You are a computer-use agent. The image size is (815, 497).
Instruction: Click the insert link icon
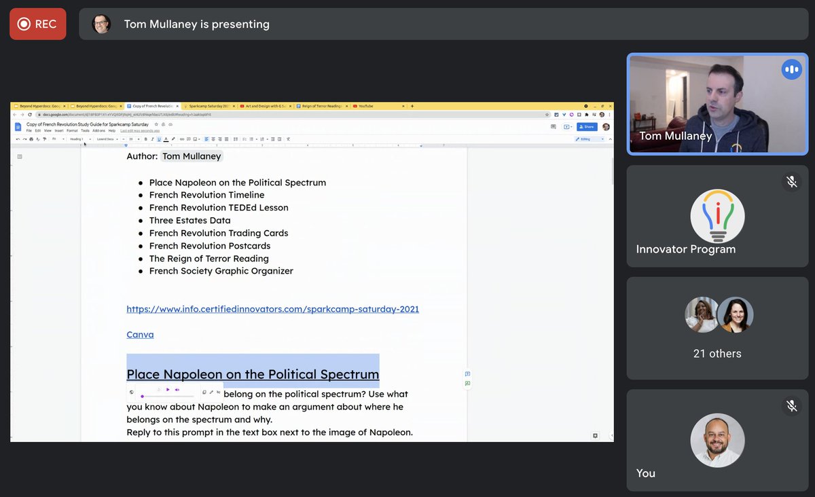(182, 139)
